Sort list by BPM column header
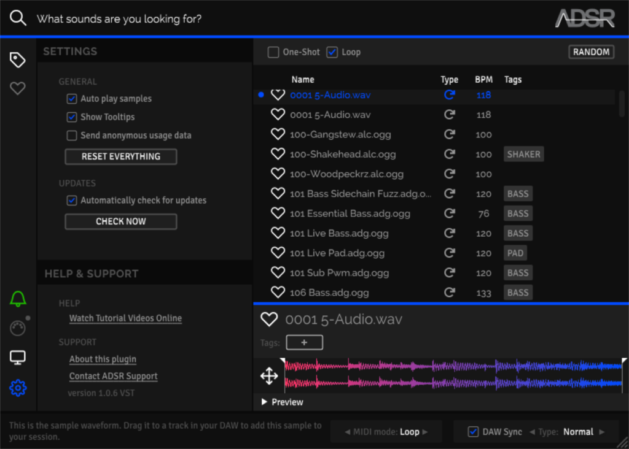 click(483, 80)
